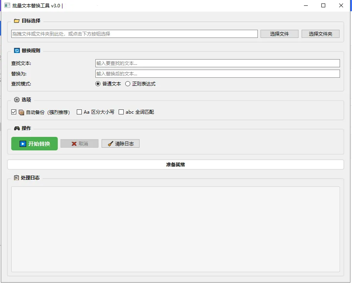
Task: Uncheck the 自动备份（强烈推荐）checkbox
Action: pyautogui.click(x=14, y=112)
